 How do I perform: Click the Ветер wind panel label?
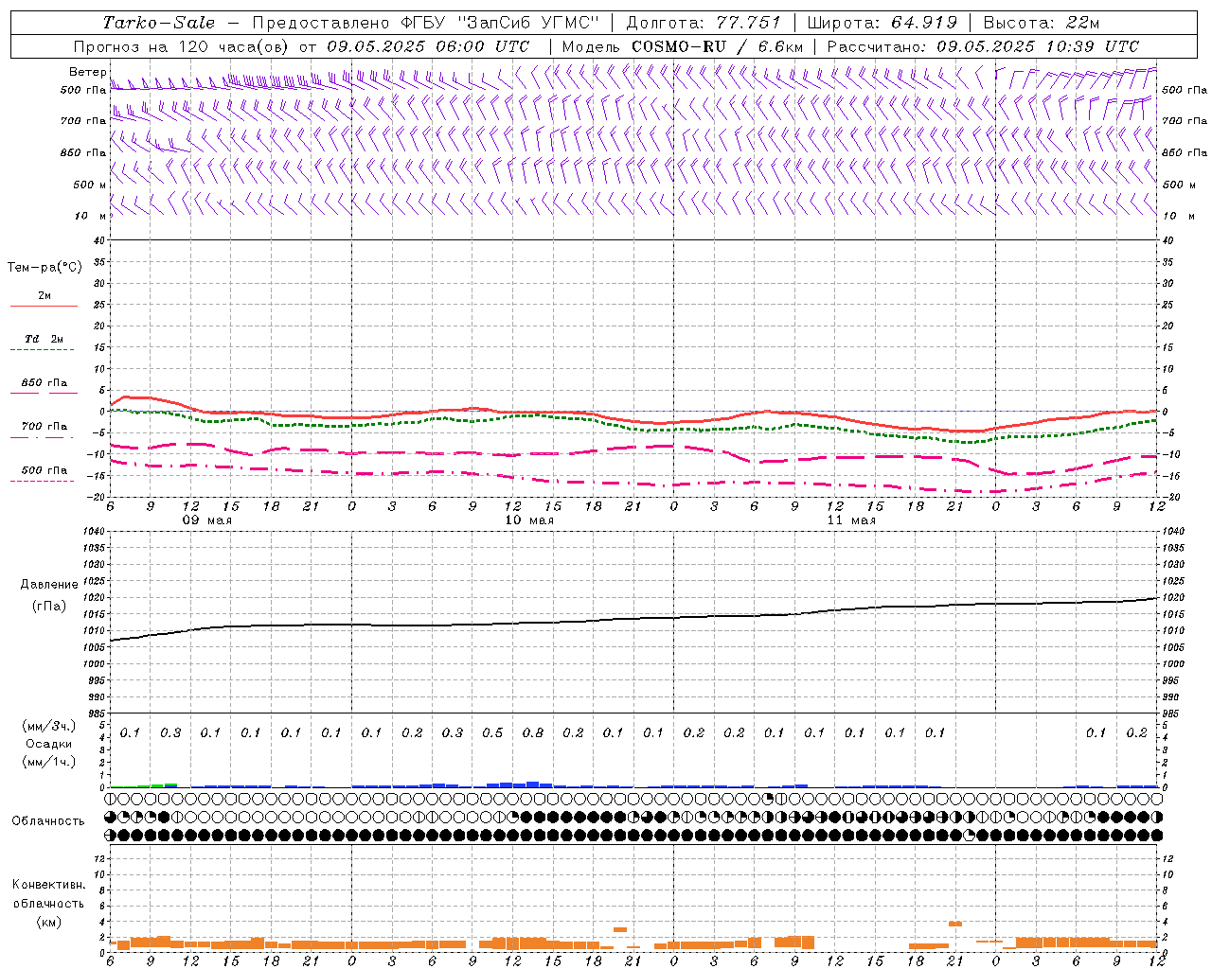click(87, 72)
